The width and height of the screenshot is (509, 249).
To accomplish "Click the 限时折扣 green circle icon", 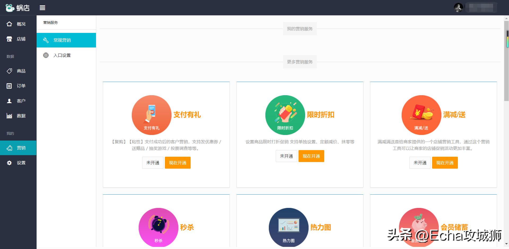I will [285, 115].
